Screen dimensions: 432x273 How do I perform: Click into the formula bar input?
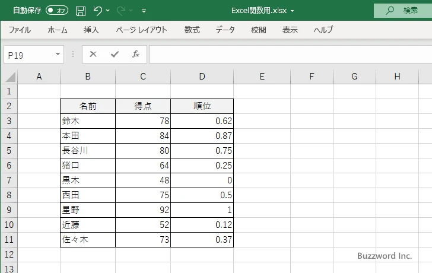(290, 54)
